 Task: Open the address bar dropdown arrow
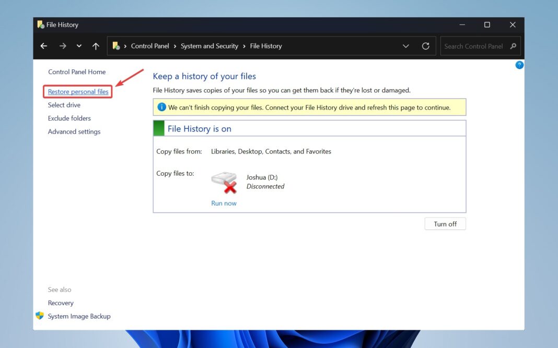[406, 46]
